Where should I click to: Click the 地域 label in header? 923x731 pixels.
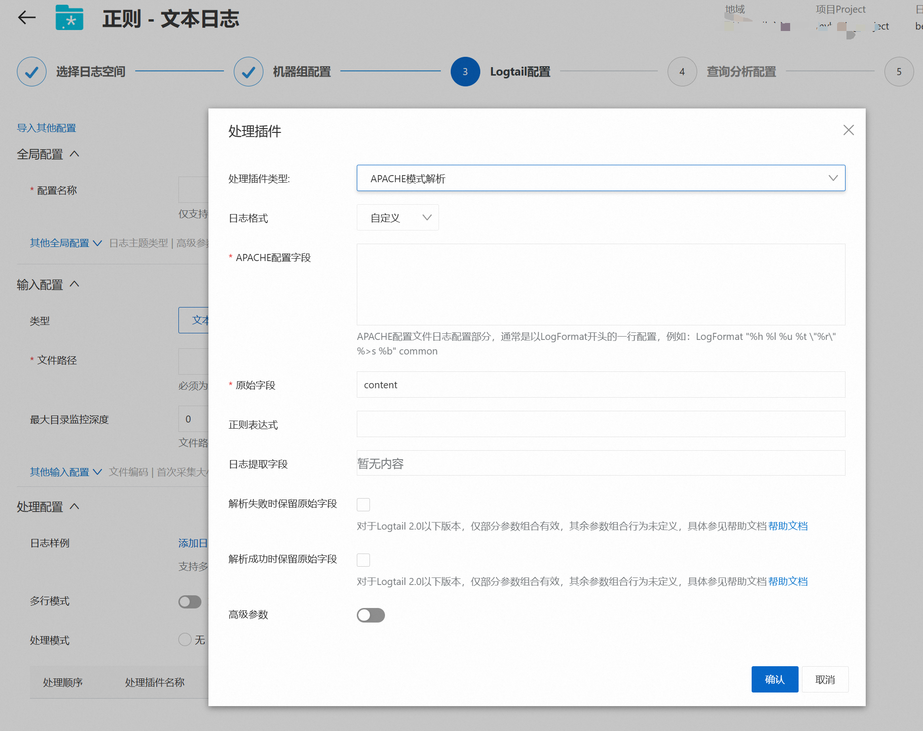(735, 9)
